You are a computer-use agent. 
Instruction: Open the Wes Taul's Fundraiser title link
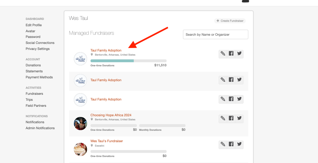click(107, 141)
